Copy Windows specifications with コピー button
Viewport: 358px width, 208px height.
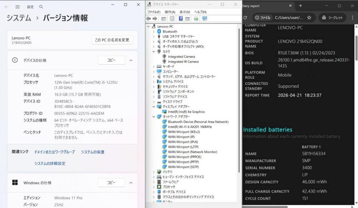tap(111, 183)
